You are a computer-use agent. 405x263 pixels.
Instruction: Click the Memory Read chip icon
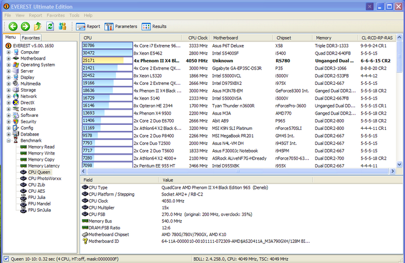24,147
